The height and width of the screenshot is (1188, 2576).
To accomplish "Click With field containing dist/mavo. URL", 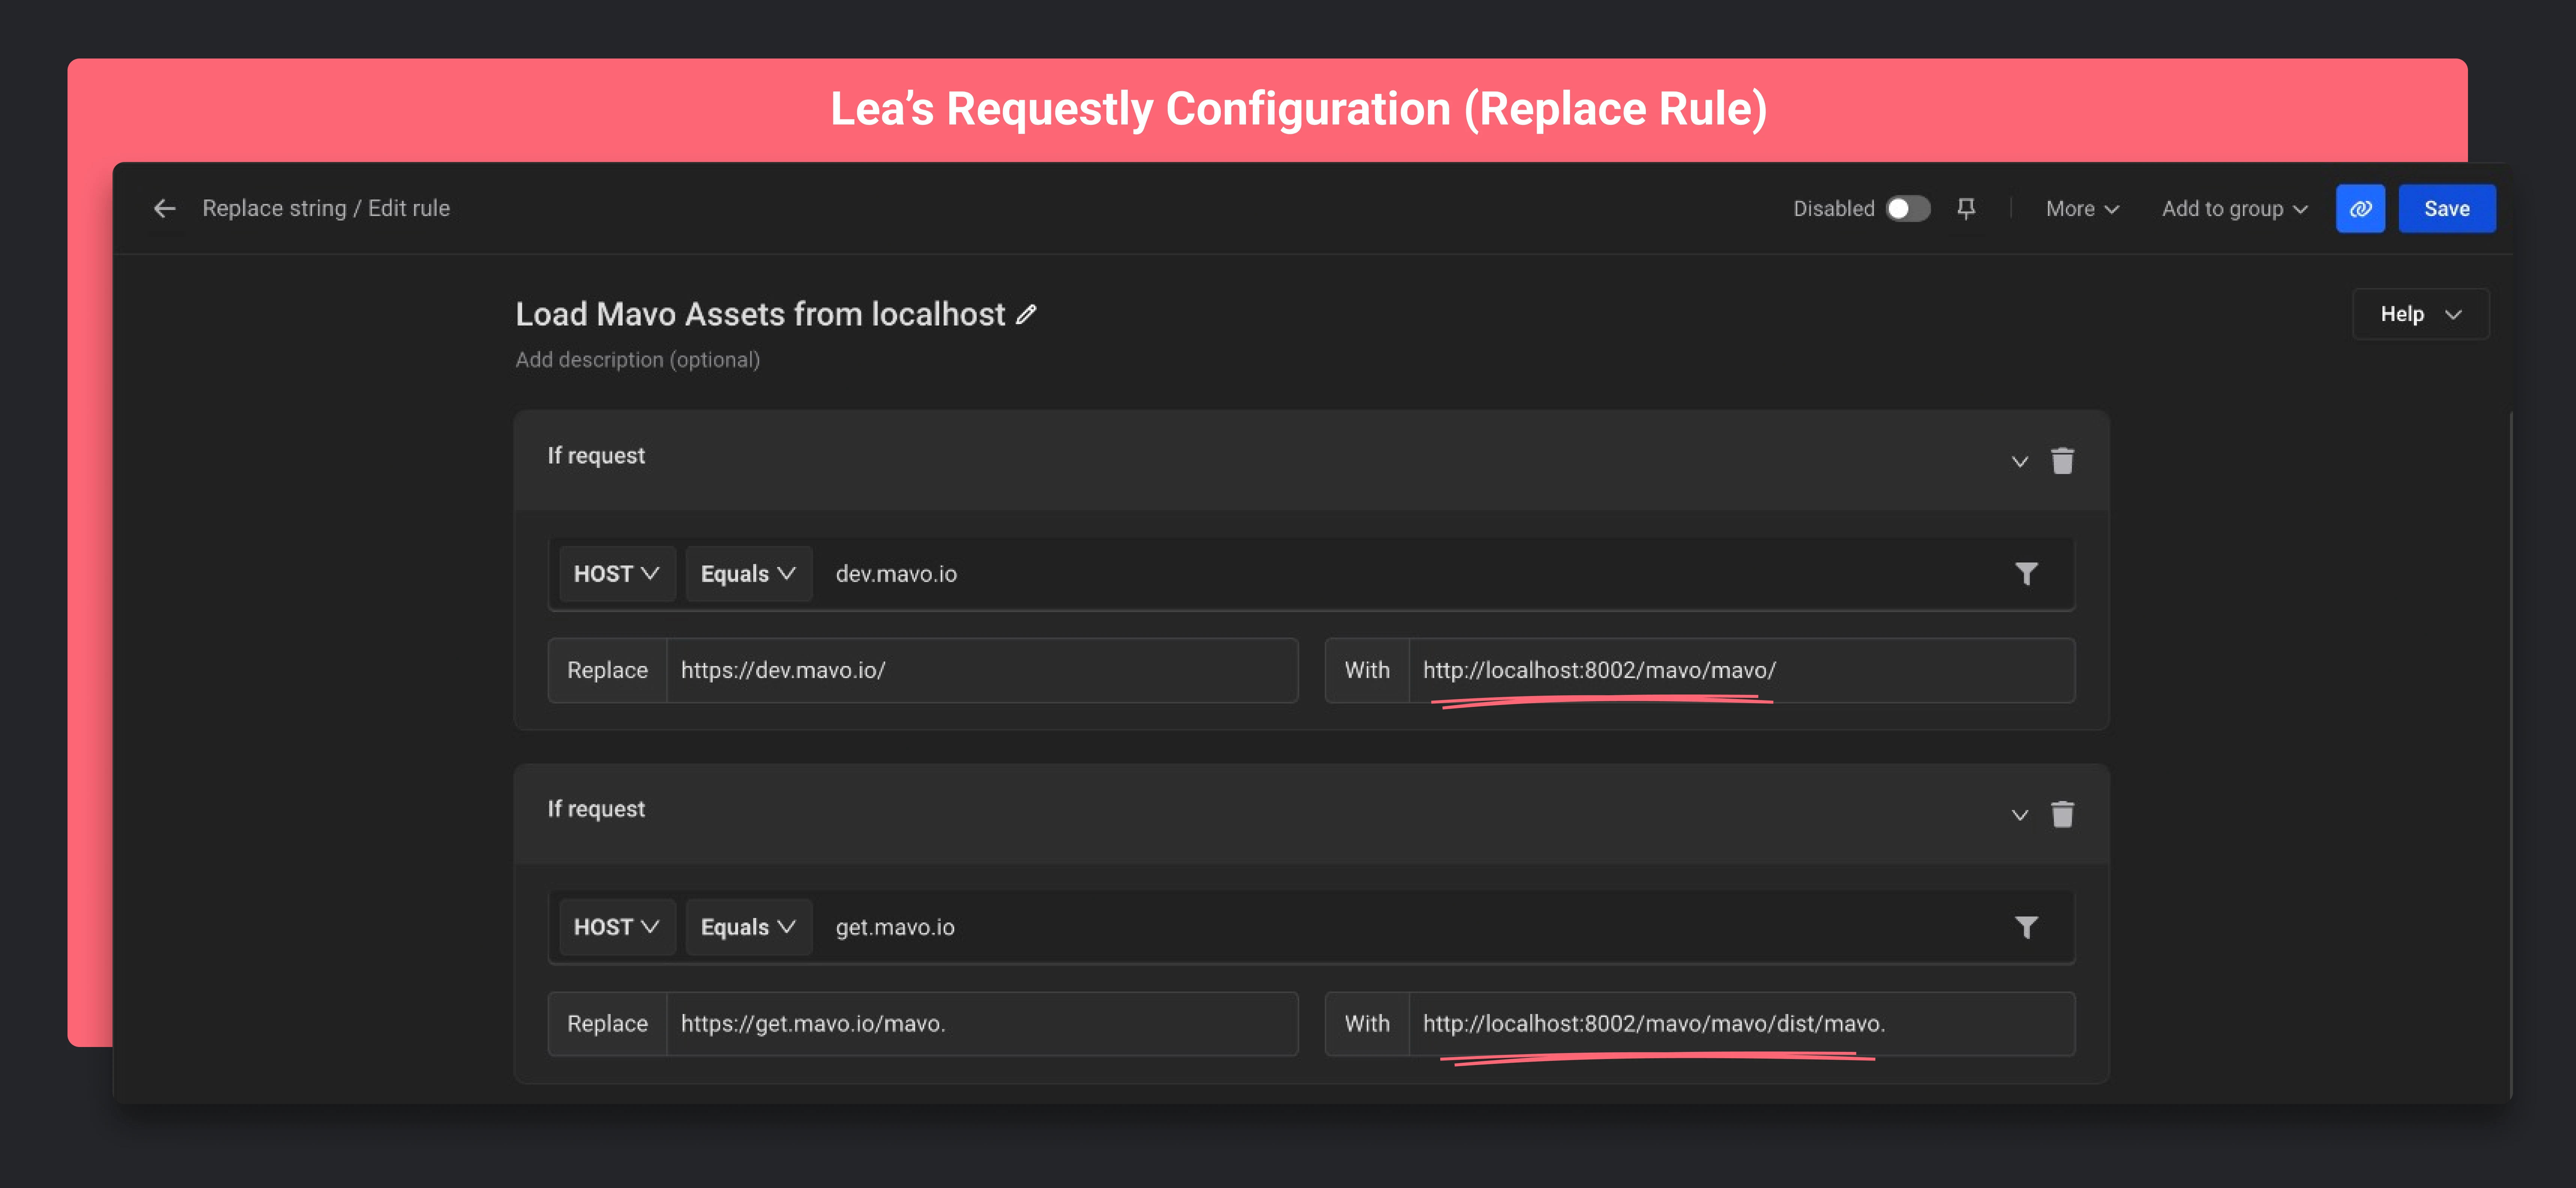I will (1740, 1023).
